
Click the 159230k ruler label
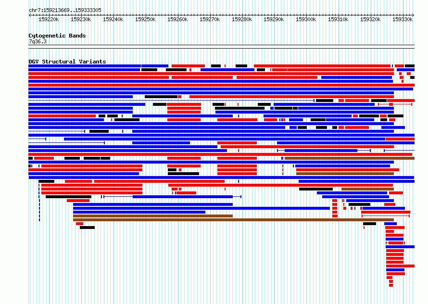click(x=81, y=19)
